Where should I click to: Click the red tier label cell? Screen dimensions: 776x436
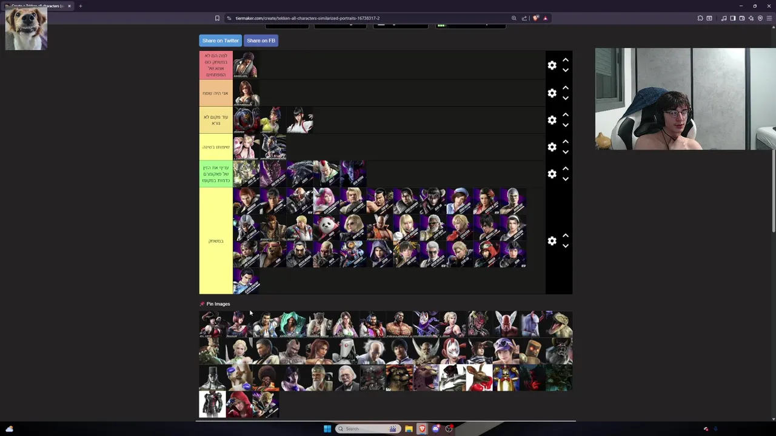(x=216, y=65)
